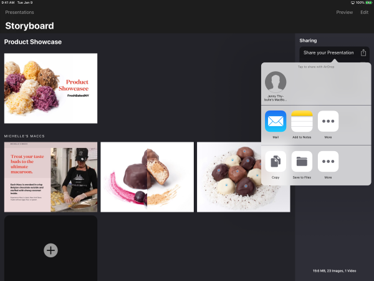This screenshot has height=281, width=374.
Task: Tap the Product Showcase section heading
Action: click(33, 42)
